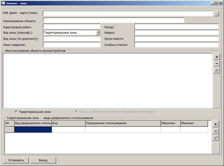Click the add location plus icon

pos(217,57)
